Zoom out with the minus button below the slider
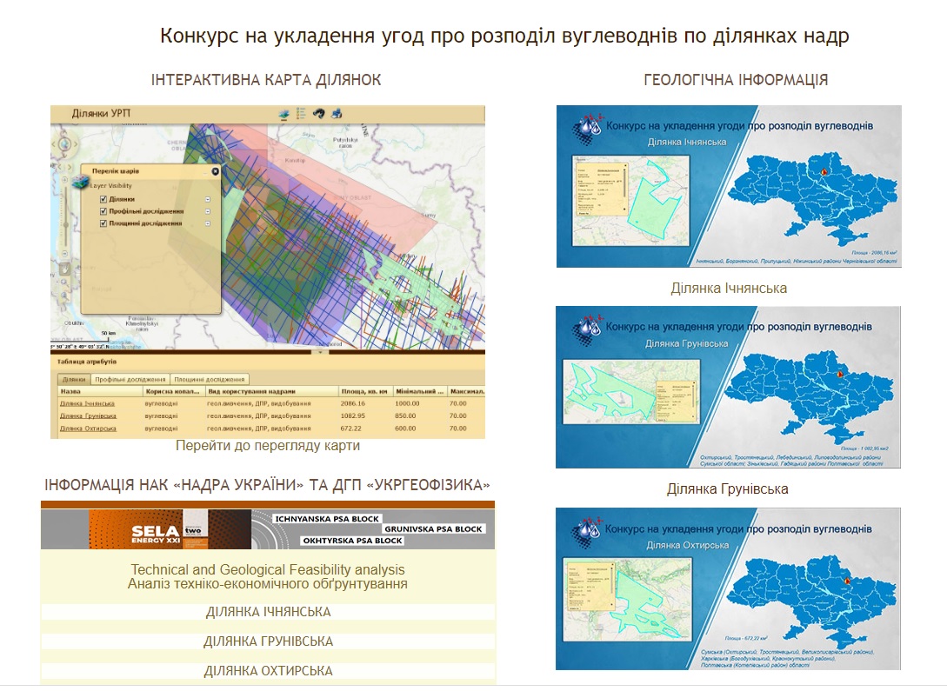 (x=65, y=252)
